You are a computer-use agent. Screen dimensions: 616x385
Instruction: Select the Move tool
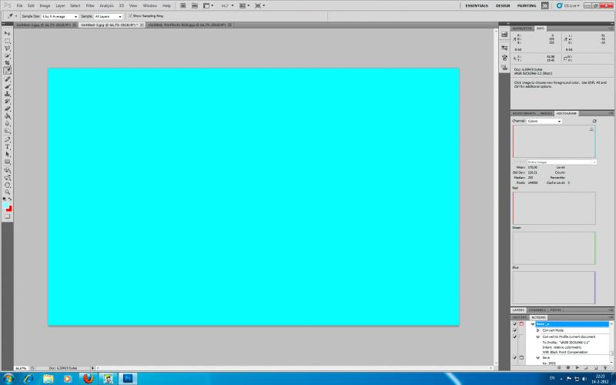[7, 33]
